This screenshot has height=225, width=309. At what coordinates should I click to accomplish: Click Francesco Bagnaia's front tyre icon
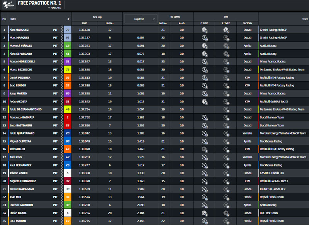(204, 118)
